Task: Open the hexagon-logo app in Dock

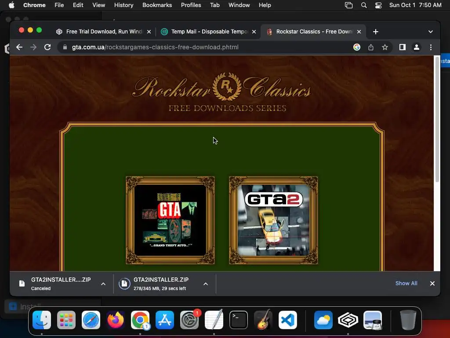Action: tap(348, 320)
